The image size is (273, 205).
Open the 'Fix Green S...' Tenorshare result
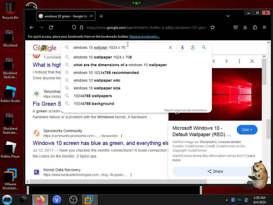pos(47,104)
